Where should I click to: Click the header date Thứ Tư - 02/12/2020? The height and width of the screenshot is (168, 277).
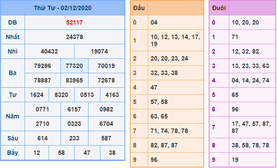63,8
